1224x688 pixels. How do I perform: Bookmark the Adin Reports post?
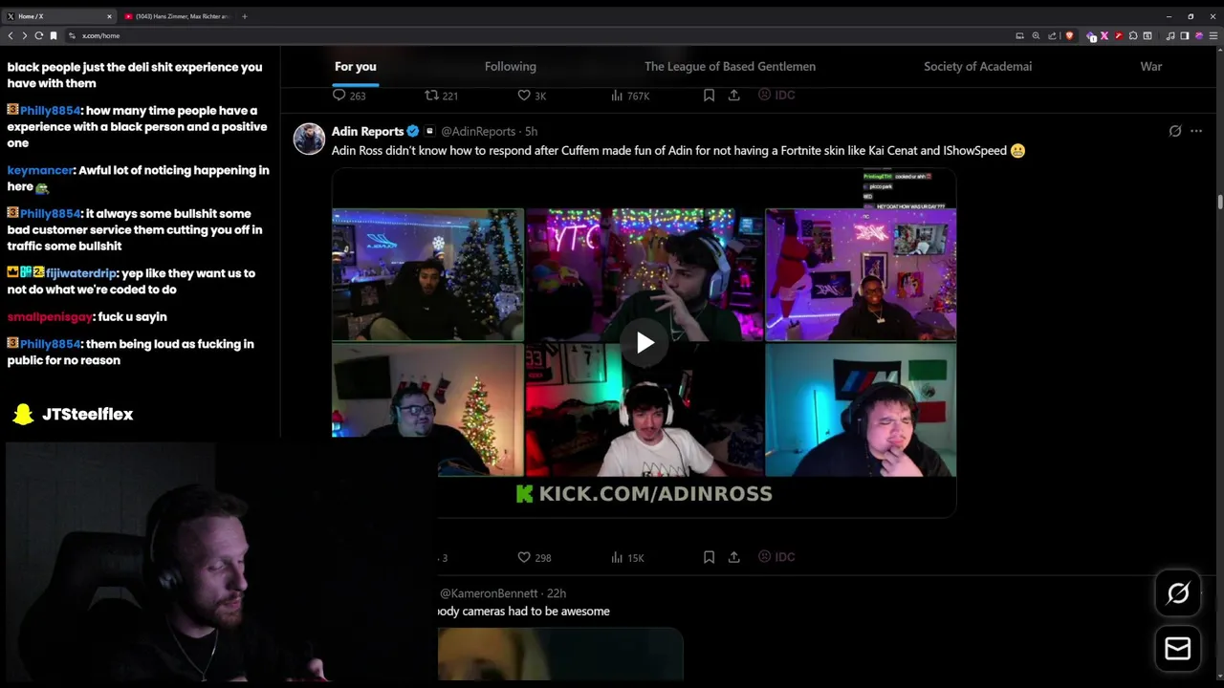tap(709, 557)
